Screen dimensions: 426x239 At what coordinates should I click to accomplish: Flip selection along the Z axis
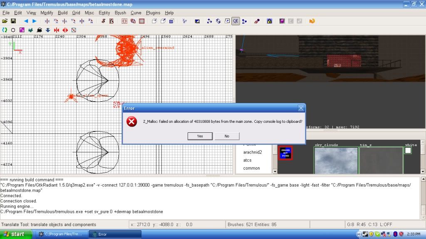[x=82, y=21]
